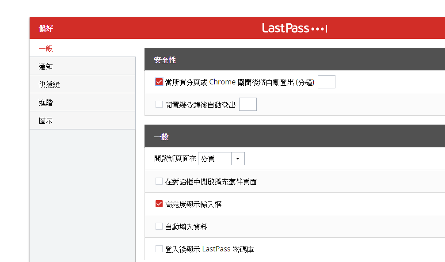Enable 自動填入資料 checkbox
The width and height of the screenshot is (445, 262).
click(159, 226)
